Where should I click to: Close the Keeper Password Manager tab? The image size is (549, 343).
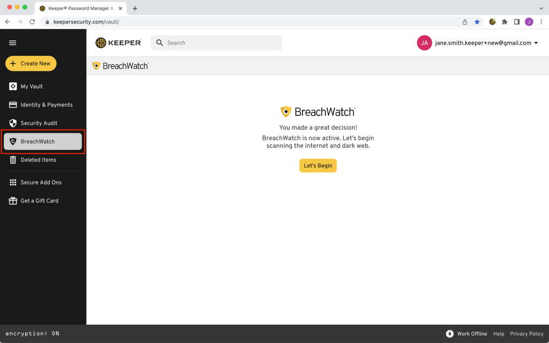[x=120, y=9]
